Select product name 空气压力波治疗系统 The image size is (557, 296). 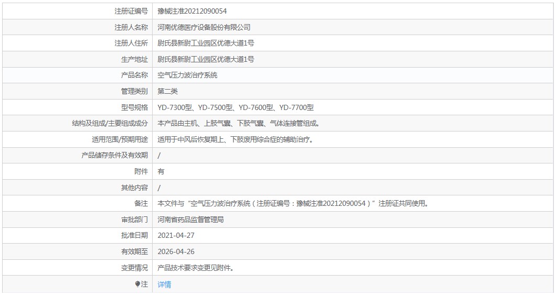coord(187,75)
